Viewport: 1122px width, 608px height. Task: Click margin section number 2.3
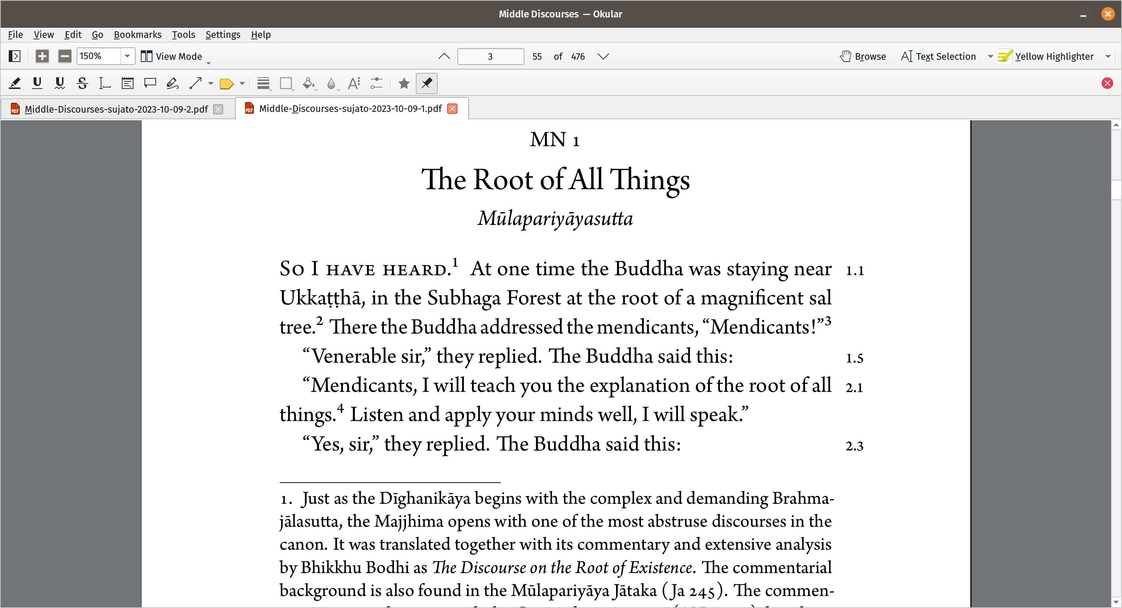(x=855, y=446)
